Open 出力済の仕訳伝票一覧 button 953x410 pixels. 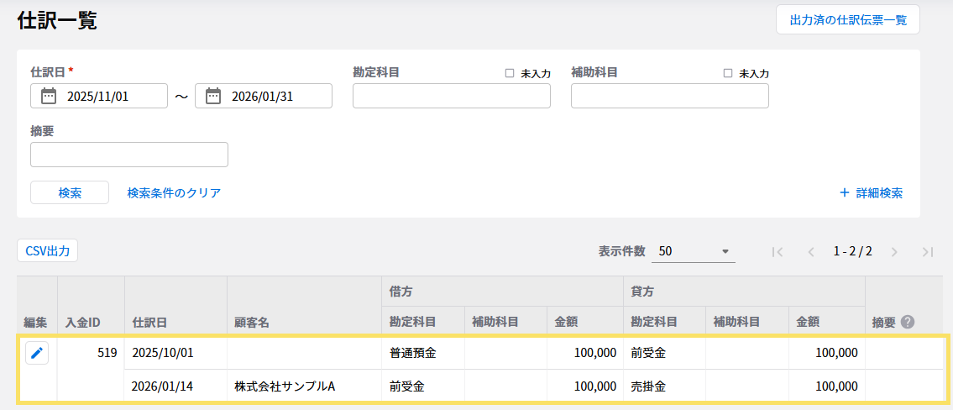click(x=847, y=20)
